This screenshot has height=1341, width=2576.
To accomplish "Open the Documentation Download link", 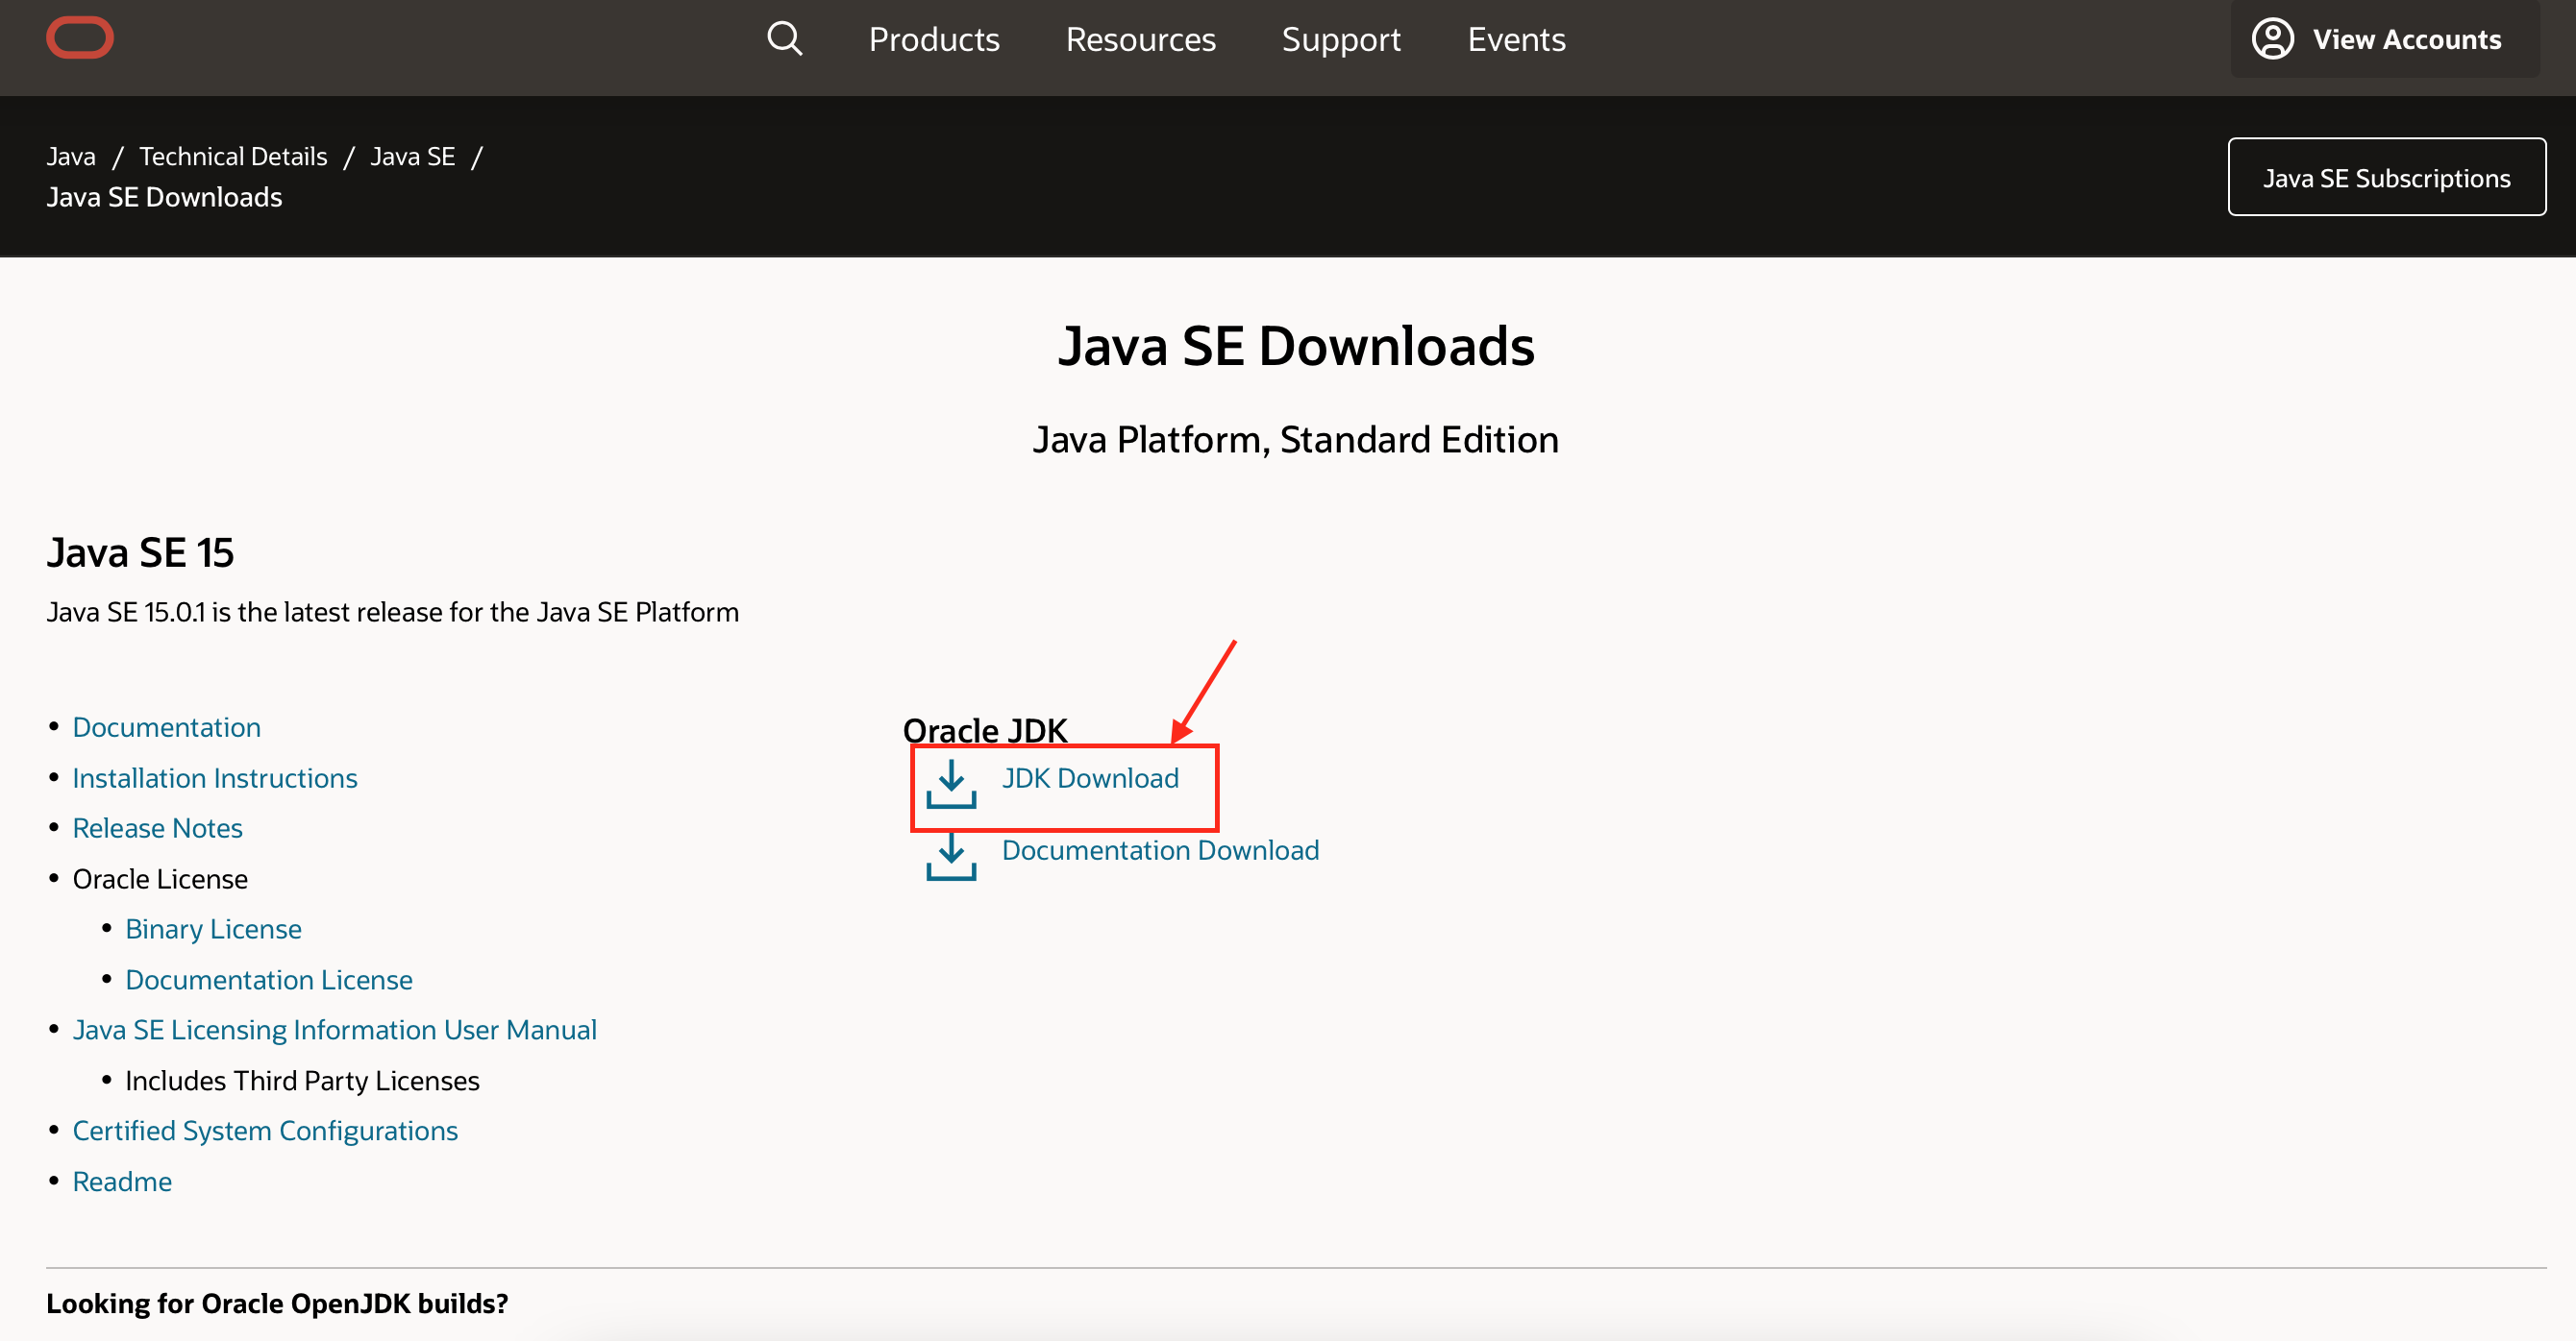I will click(1160, 850).
